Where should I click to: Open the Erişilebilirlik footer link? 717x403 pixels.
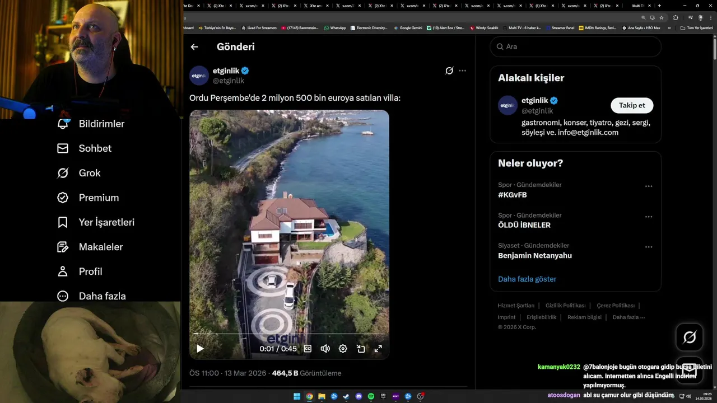(x=542, y=317)
